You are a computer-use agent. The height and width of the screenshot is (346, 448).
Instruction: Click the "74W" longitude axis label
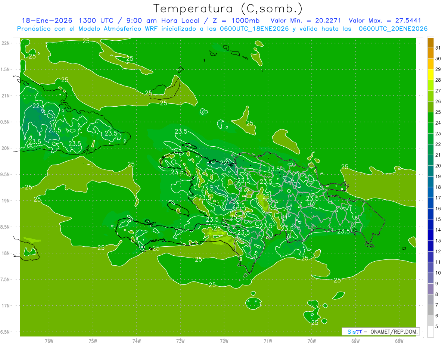click(136, 341)
